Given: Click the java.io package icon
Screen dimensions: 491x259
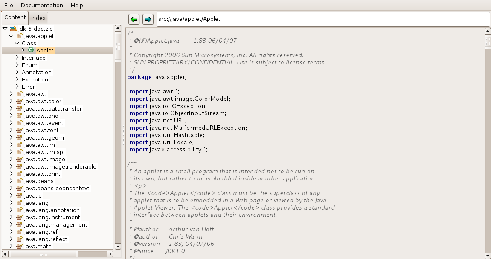Looking at the screenshot, I should click(19, 195).
